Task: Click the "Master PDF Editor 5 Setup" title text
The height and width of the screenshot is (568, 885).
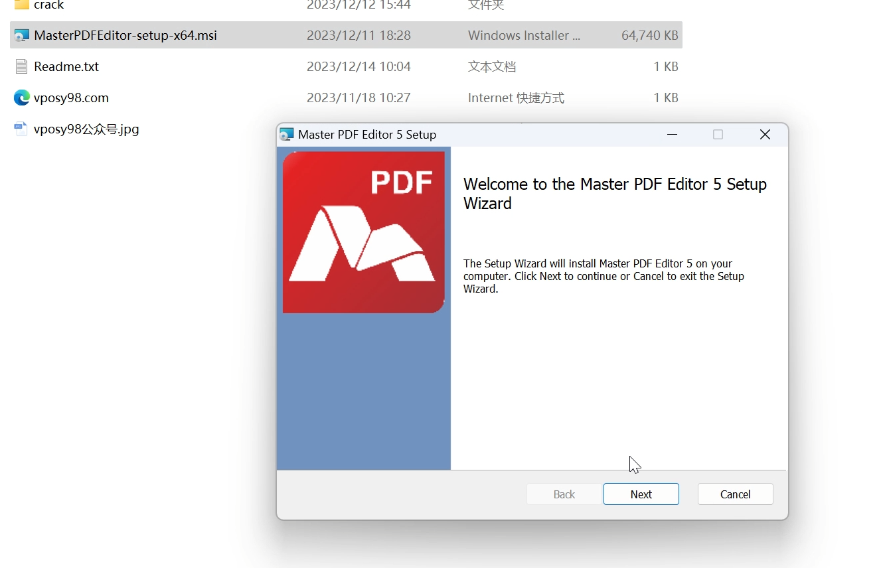Action: [367, 135]
